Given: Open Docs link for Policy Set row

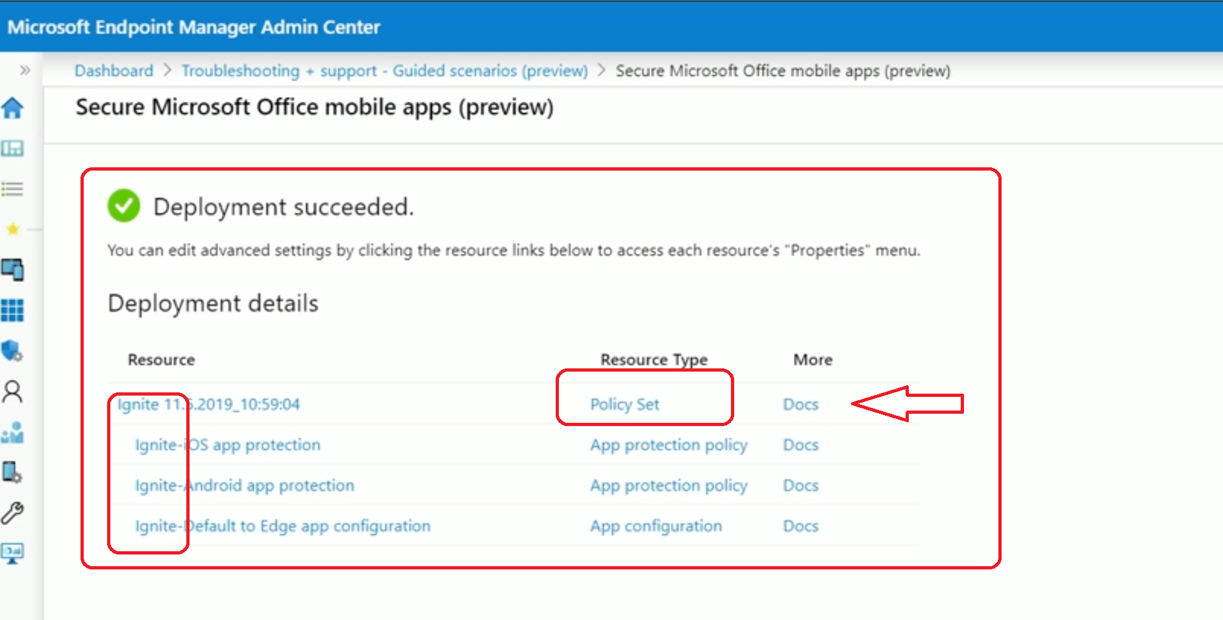Looking at the screenshot, I should point(800,404).
